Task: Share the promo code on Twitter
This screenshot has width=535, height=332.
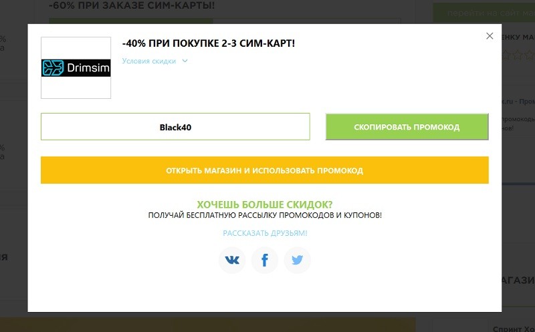Action: (298, 260)
